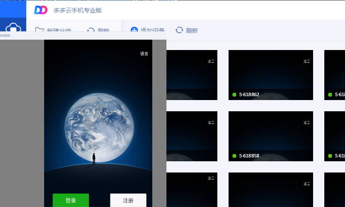Screen dimensions: 345x207
Task: Click the refresh icon beside 添加设备
Action: tap(179, 30)
